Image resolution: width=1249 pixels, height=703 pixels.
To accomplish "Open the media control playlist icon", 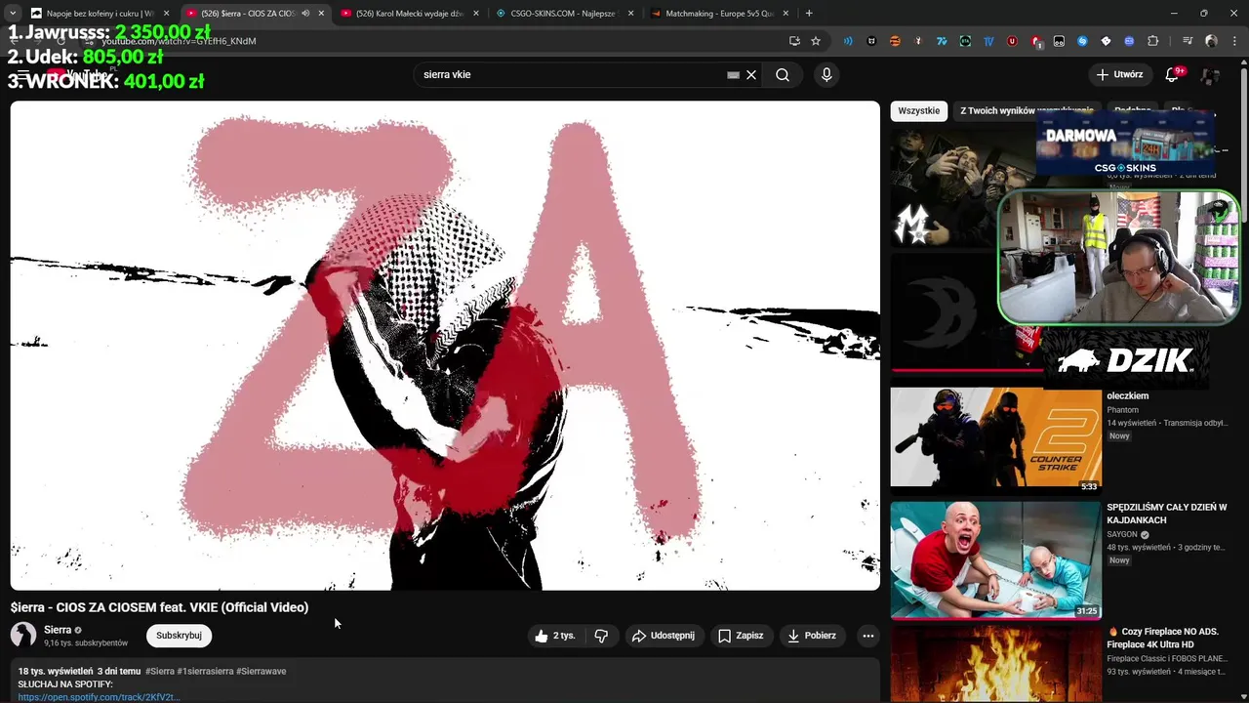I will click(x=1187, y=41).
